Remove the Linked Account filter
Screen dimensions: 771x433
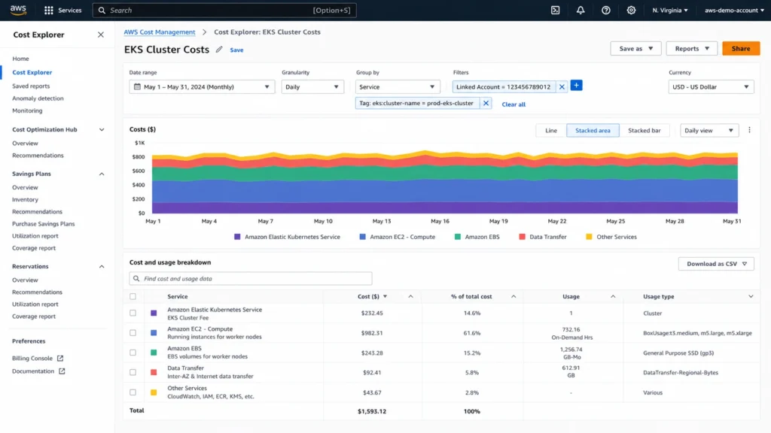coord(562,87)
